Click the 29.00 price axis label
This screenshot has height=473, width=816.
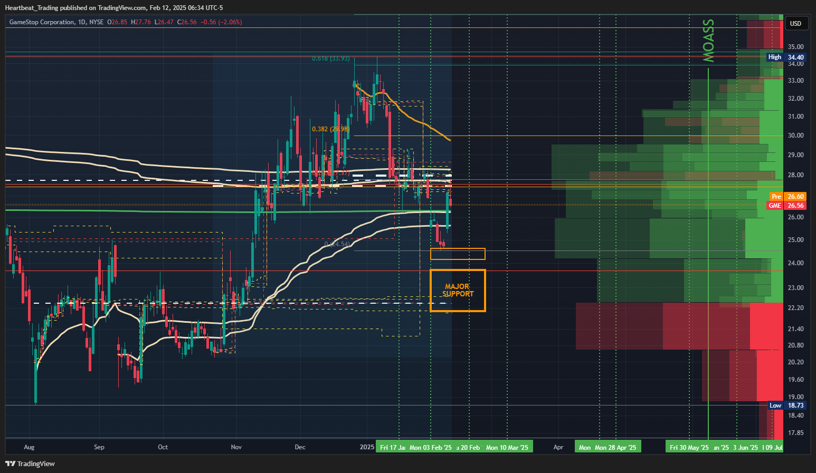point(795,155)
